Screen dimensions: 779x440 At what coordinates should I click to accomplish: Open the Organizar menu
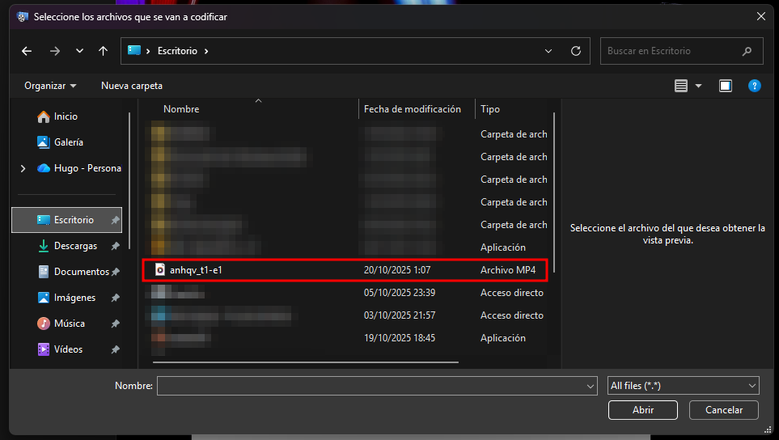point(50,86)
